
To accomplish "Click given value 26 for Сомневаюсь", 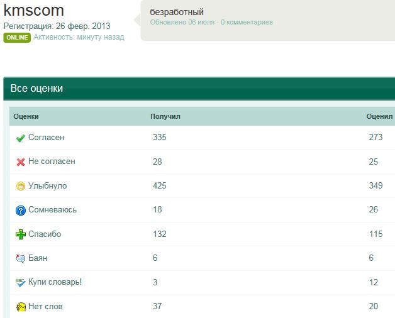I will coord(374,209).
